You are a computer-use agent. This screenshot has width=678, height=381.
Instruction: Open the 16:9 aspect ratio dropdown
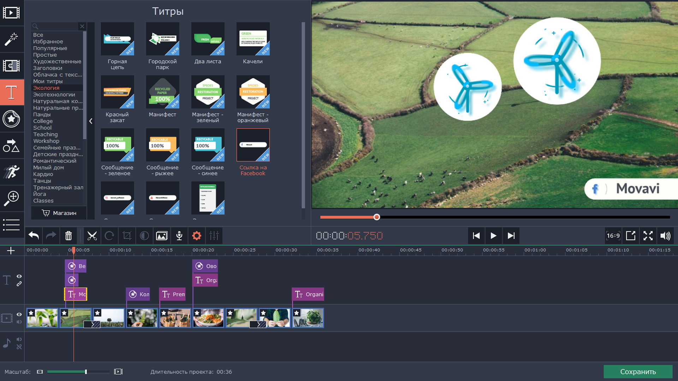613,236
